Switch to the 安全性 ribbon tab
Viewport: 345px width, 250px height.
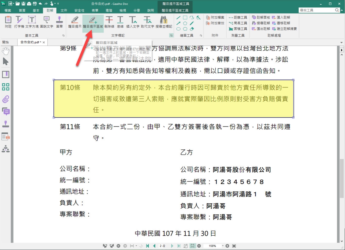(79, 10)
